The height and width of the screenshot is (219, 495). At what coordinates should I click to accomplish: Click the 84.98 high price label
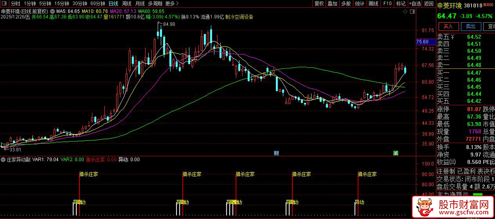[169, 24]
